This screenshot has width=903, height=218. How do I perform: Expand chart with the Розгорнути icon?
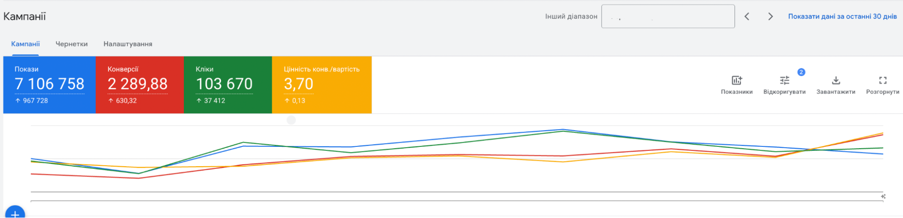(883, 81)
